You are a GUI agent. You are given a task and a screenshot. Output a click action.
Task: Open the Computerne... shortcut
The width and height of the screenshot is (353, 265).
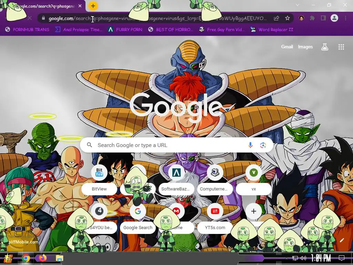click(x=215, y=179)
